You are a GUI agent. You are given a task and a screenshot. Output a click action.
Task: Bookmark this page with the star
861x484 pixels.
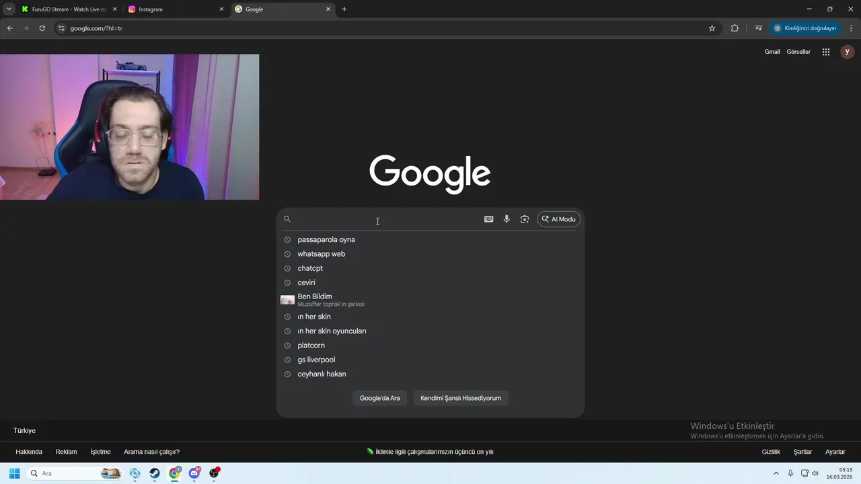coord(712,28)
